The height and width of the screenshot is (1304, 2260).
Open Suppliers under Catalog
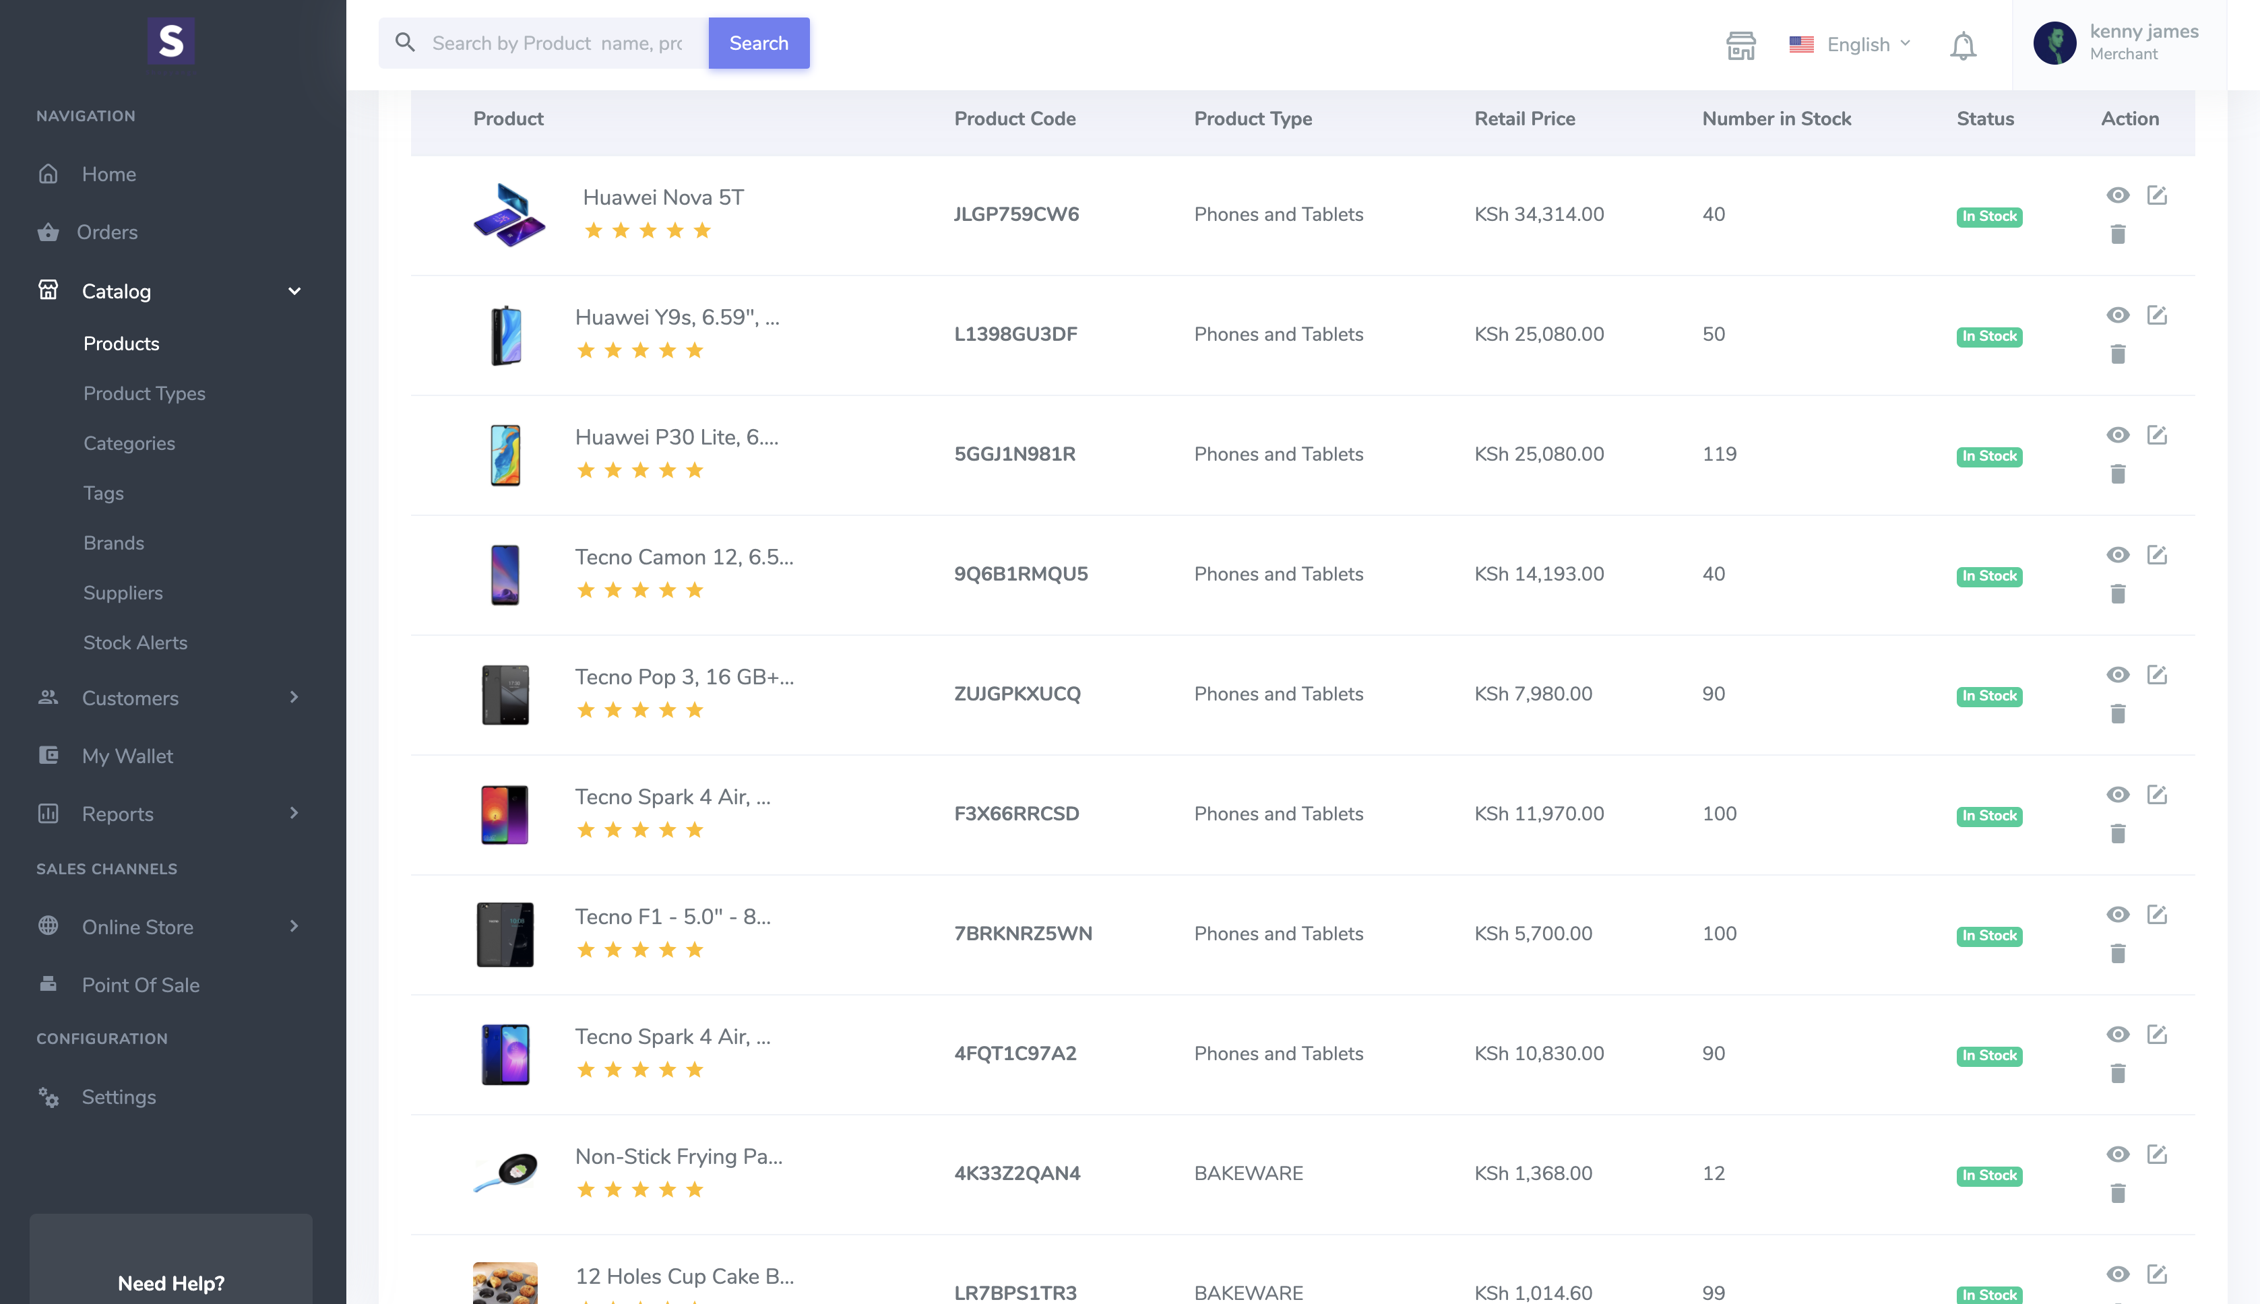123,593
